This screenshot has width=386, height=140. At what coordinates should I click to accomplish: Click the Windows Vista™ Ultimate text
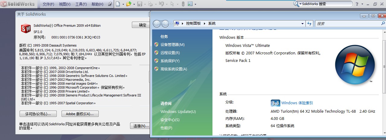[x=247, y=45]
